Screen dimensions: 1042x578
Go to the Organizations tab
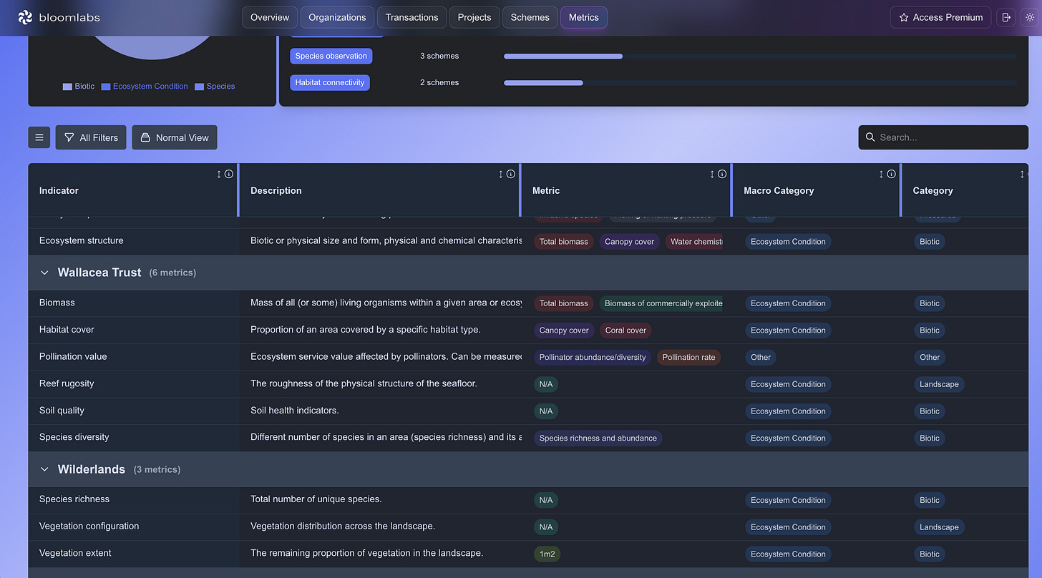click(x=337, y=17)
